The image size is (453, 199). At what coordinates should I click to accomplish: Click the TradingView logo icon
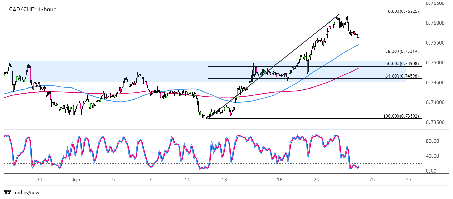pyautogui.click(x=8, y=192)
